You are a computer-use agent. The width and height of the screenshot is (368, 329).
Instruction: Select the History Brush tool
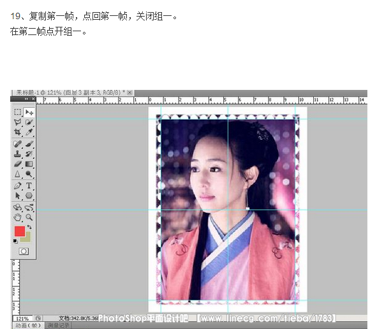(29, 154)
